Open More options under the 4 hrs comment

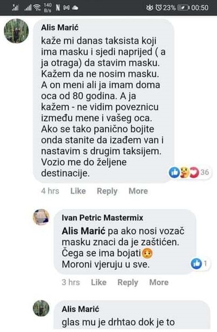tap(138, 191)
